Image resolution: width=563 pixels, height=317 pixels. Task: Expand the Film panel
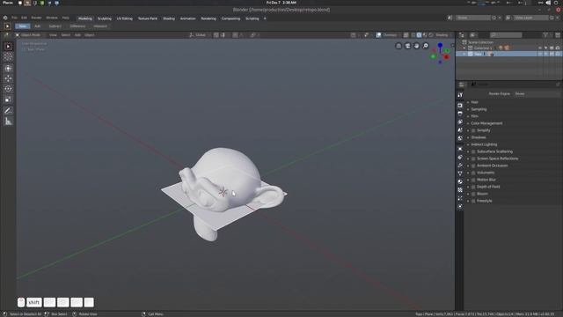(x=475, y=116)
